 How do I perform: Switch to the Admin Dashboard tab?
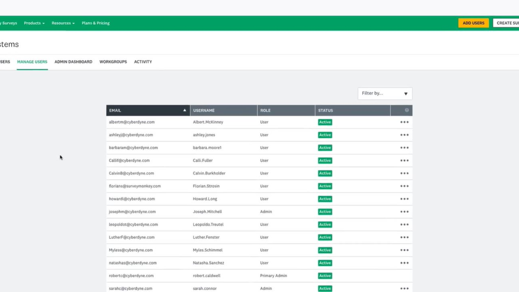[73, 62]
